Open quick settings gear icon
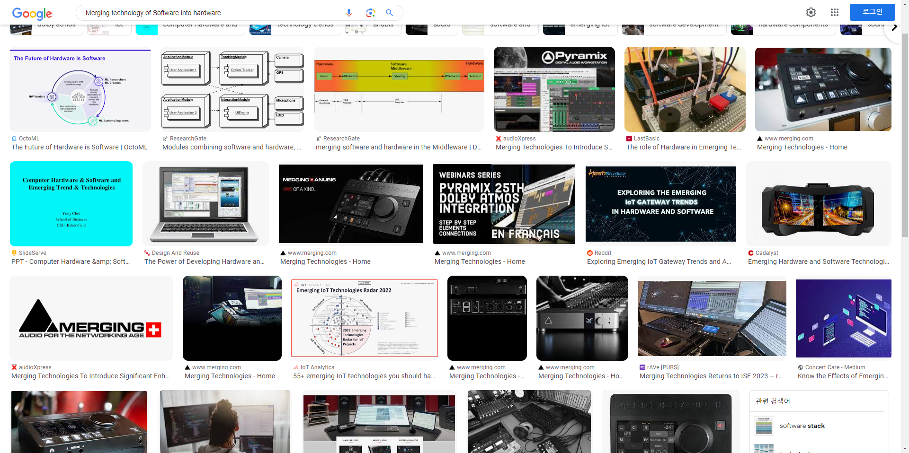Viewport: 909px width, 453px height. tap(811, 12)
